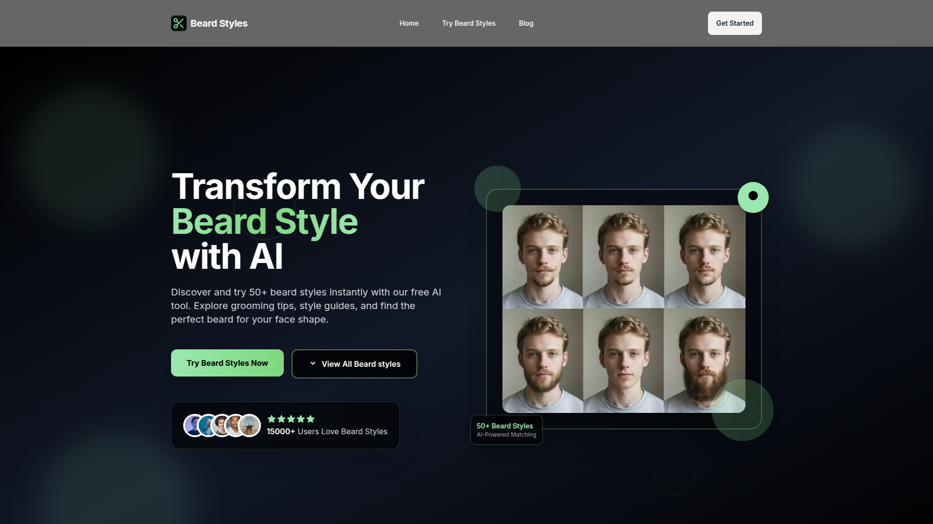Image resolution: width=933 pixels, height=524 pixels.
Task: Open the Home menu item
Action: click(x=409, y=23)
